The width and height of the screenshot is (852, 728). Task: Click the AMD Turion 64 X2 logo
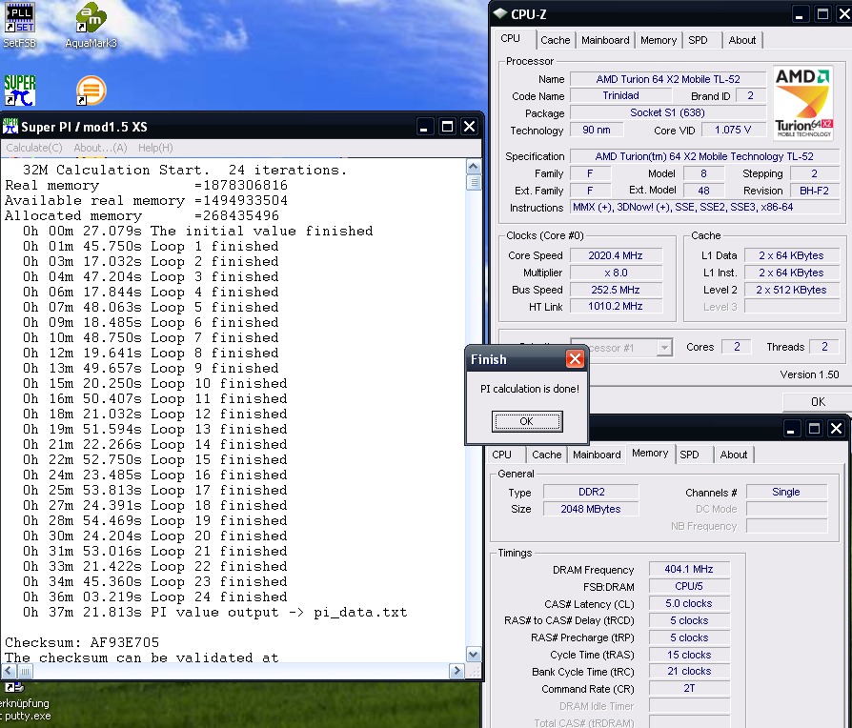point(803,103)
